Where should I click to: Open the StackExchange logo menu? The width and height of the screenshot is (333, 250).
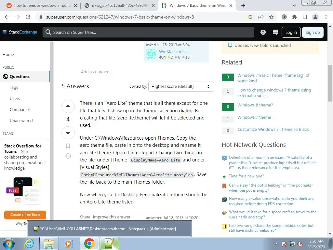(20, 32)
